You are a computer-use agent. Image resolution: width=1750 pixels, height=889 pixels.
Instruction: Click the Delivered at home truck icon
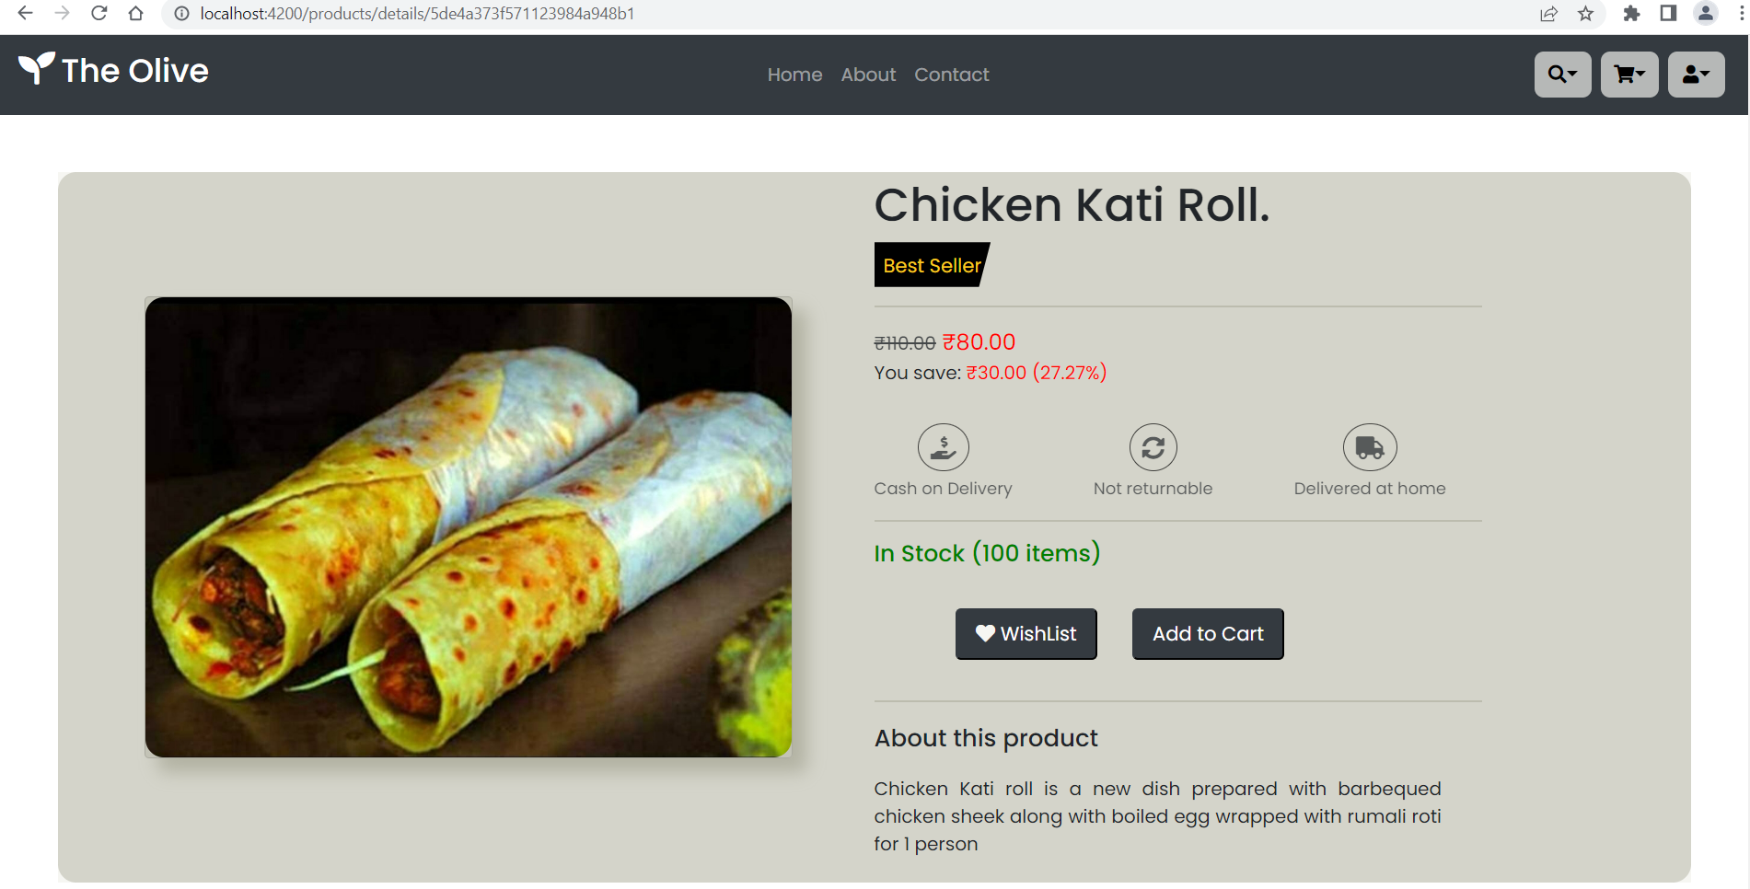pos(1370,446)
